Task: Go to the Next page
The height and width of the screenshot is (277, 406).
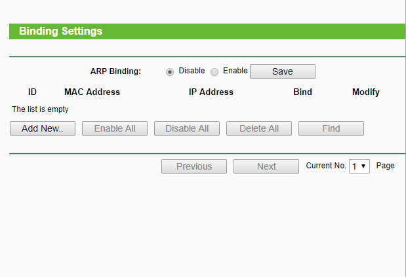Action: click(266, 166)
